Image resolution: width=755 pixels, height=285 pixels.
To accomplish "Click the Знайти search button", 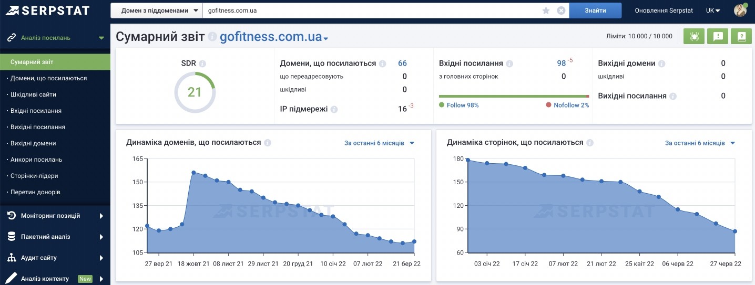I will point(595,10).
